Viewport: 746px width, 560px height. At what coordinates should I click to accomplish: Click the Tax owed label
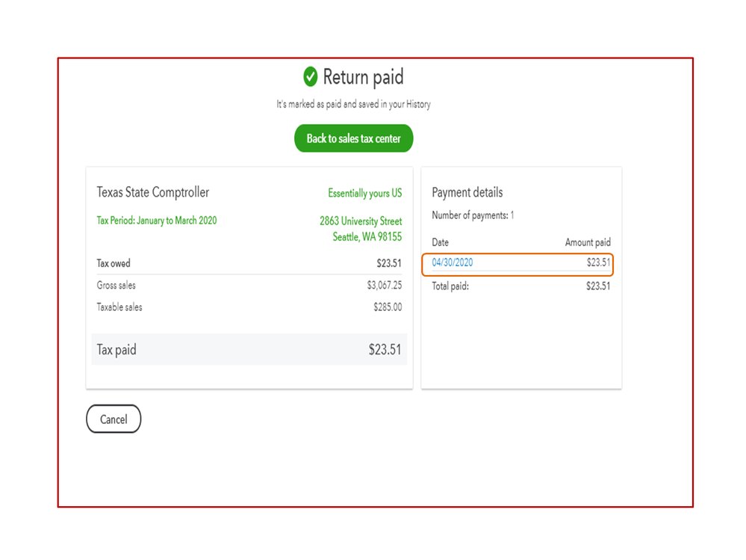114,263
